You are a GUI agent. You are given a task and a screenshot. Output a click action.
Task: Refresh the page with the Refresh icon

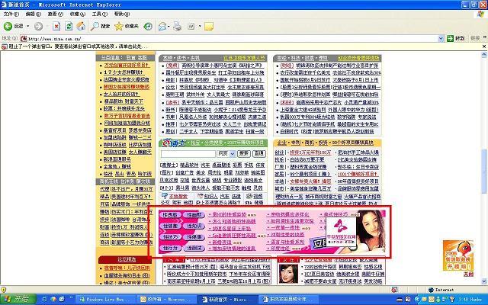pos(69,26)
